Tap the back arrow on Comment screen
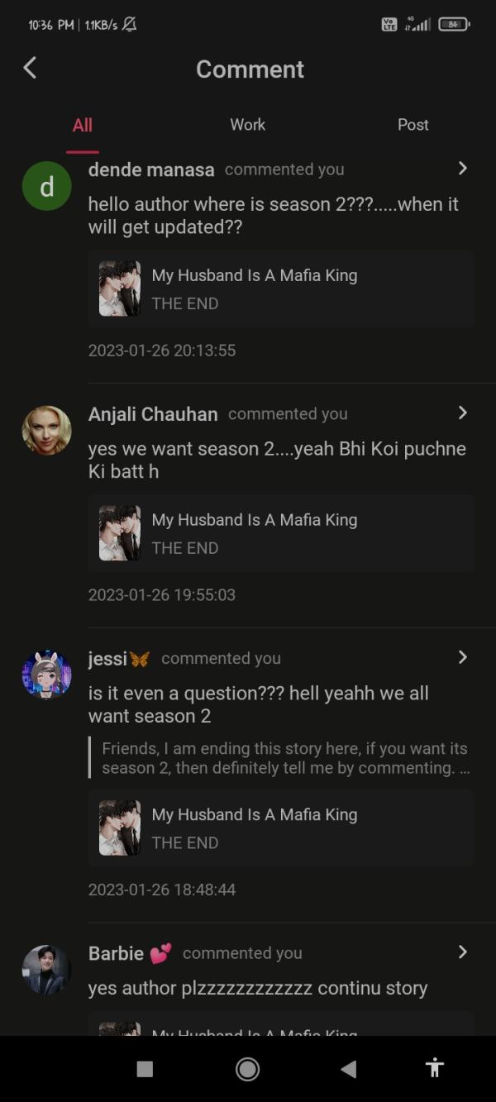Viewport: 496px width, 1102px height. pyautogui.click(x=30, y=69)
